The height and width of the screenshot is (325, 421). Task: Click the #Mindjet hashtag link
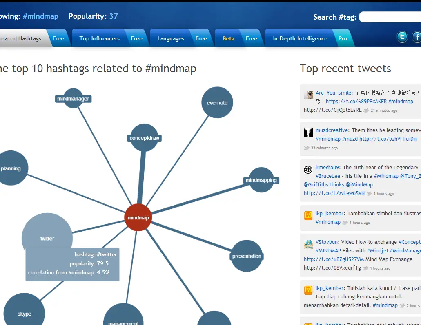pyautogui.click(x=377, y=250)
